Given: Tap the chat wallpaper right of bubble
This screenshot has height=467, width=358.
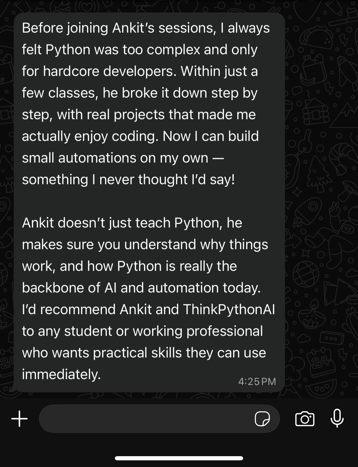Looking at the screenshot, I should click(319, 194).
